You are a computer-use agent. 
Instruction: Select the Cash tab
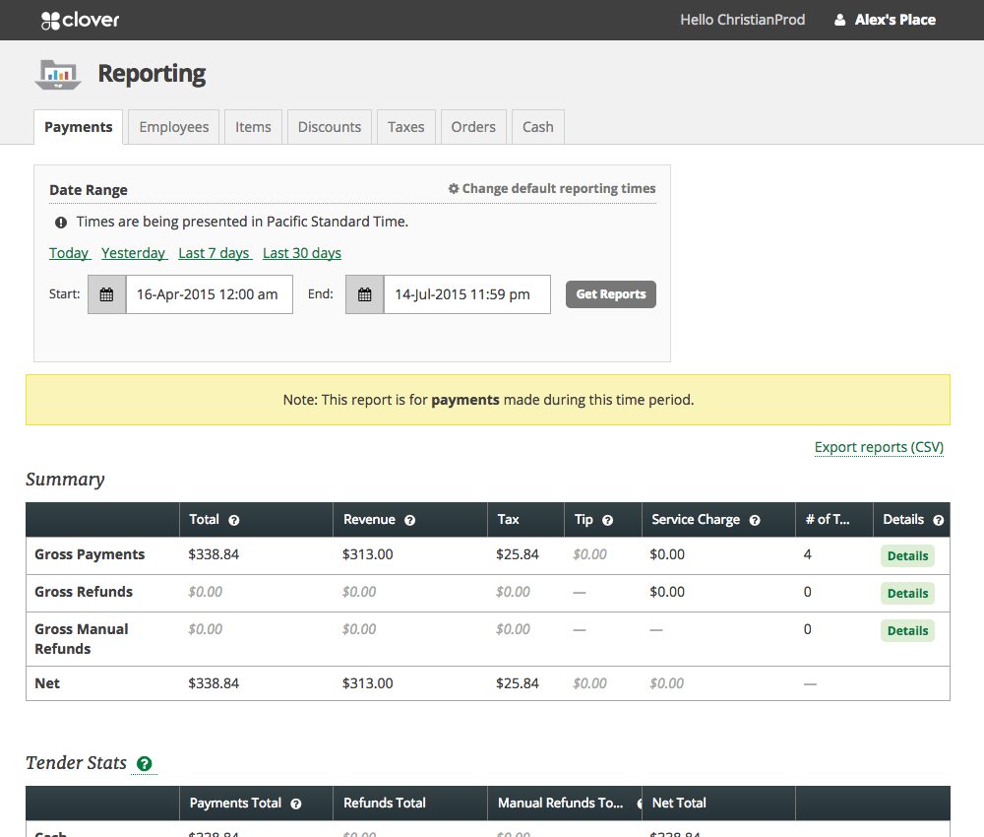coord(537,127)
